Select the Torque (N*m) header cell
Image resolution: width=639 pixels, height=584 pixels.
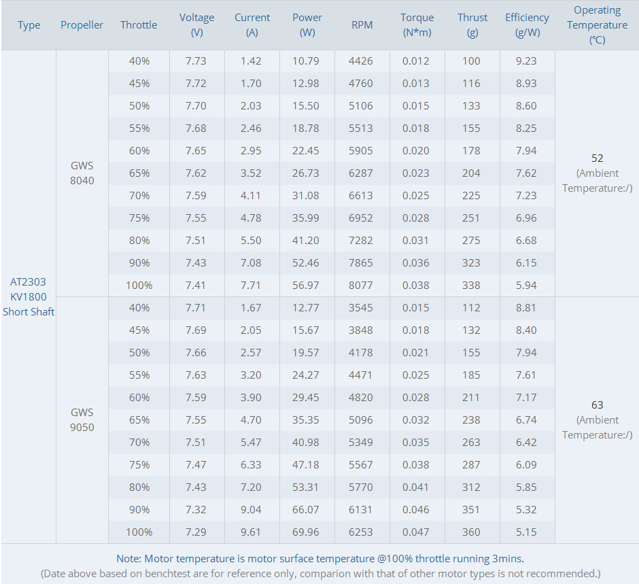click(417, 25)
